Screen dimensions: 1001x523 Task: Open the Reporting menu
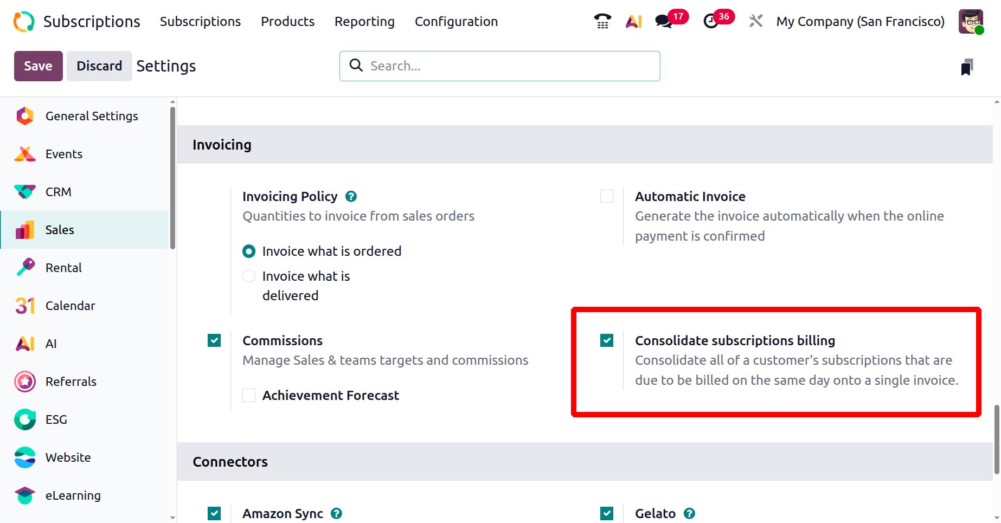click(364, 22)
